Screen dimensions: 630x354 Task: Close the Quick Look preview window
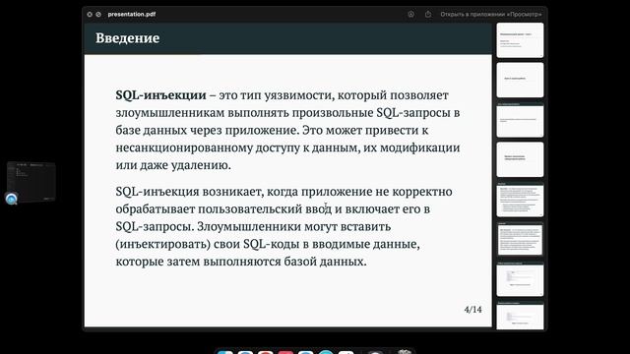(90, 14)
